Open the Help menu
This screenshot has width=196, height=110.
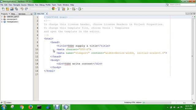72,5
